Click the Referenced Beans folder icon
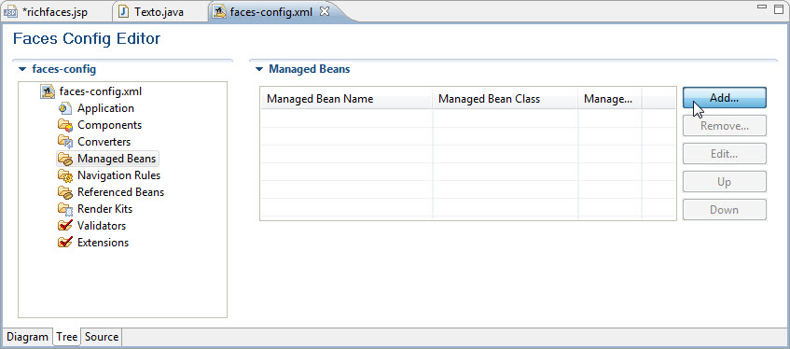Screen dimensions: 790x349 65,192
